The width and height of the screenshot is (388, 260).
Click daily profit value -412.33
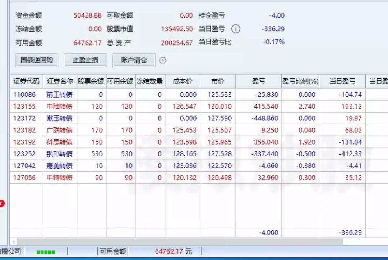pyautogui.click(x=350, y=154)
